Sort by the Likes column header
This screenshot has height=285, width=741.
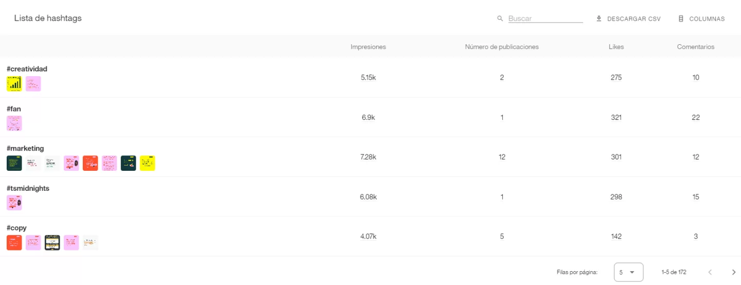click(616, 47)
